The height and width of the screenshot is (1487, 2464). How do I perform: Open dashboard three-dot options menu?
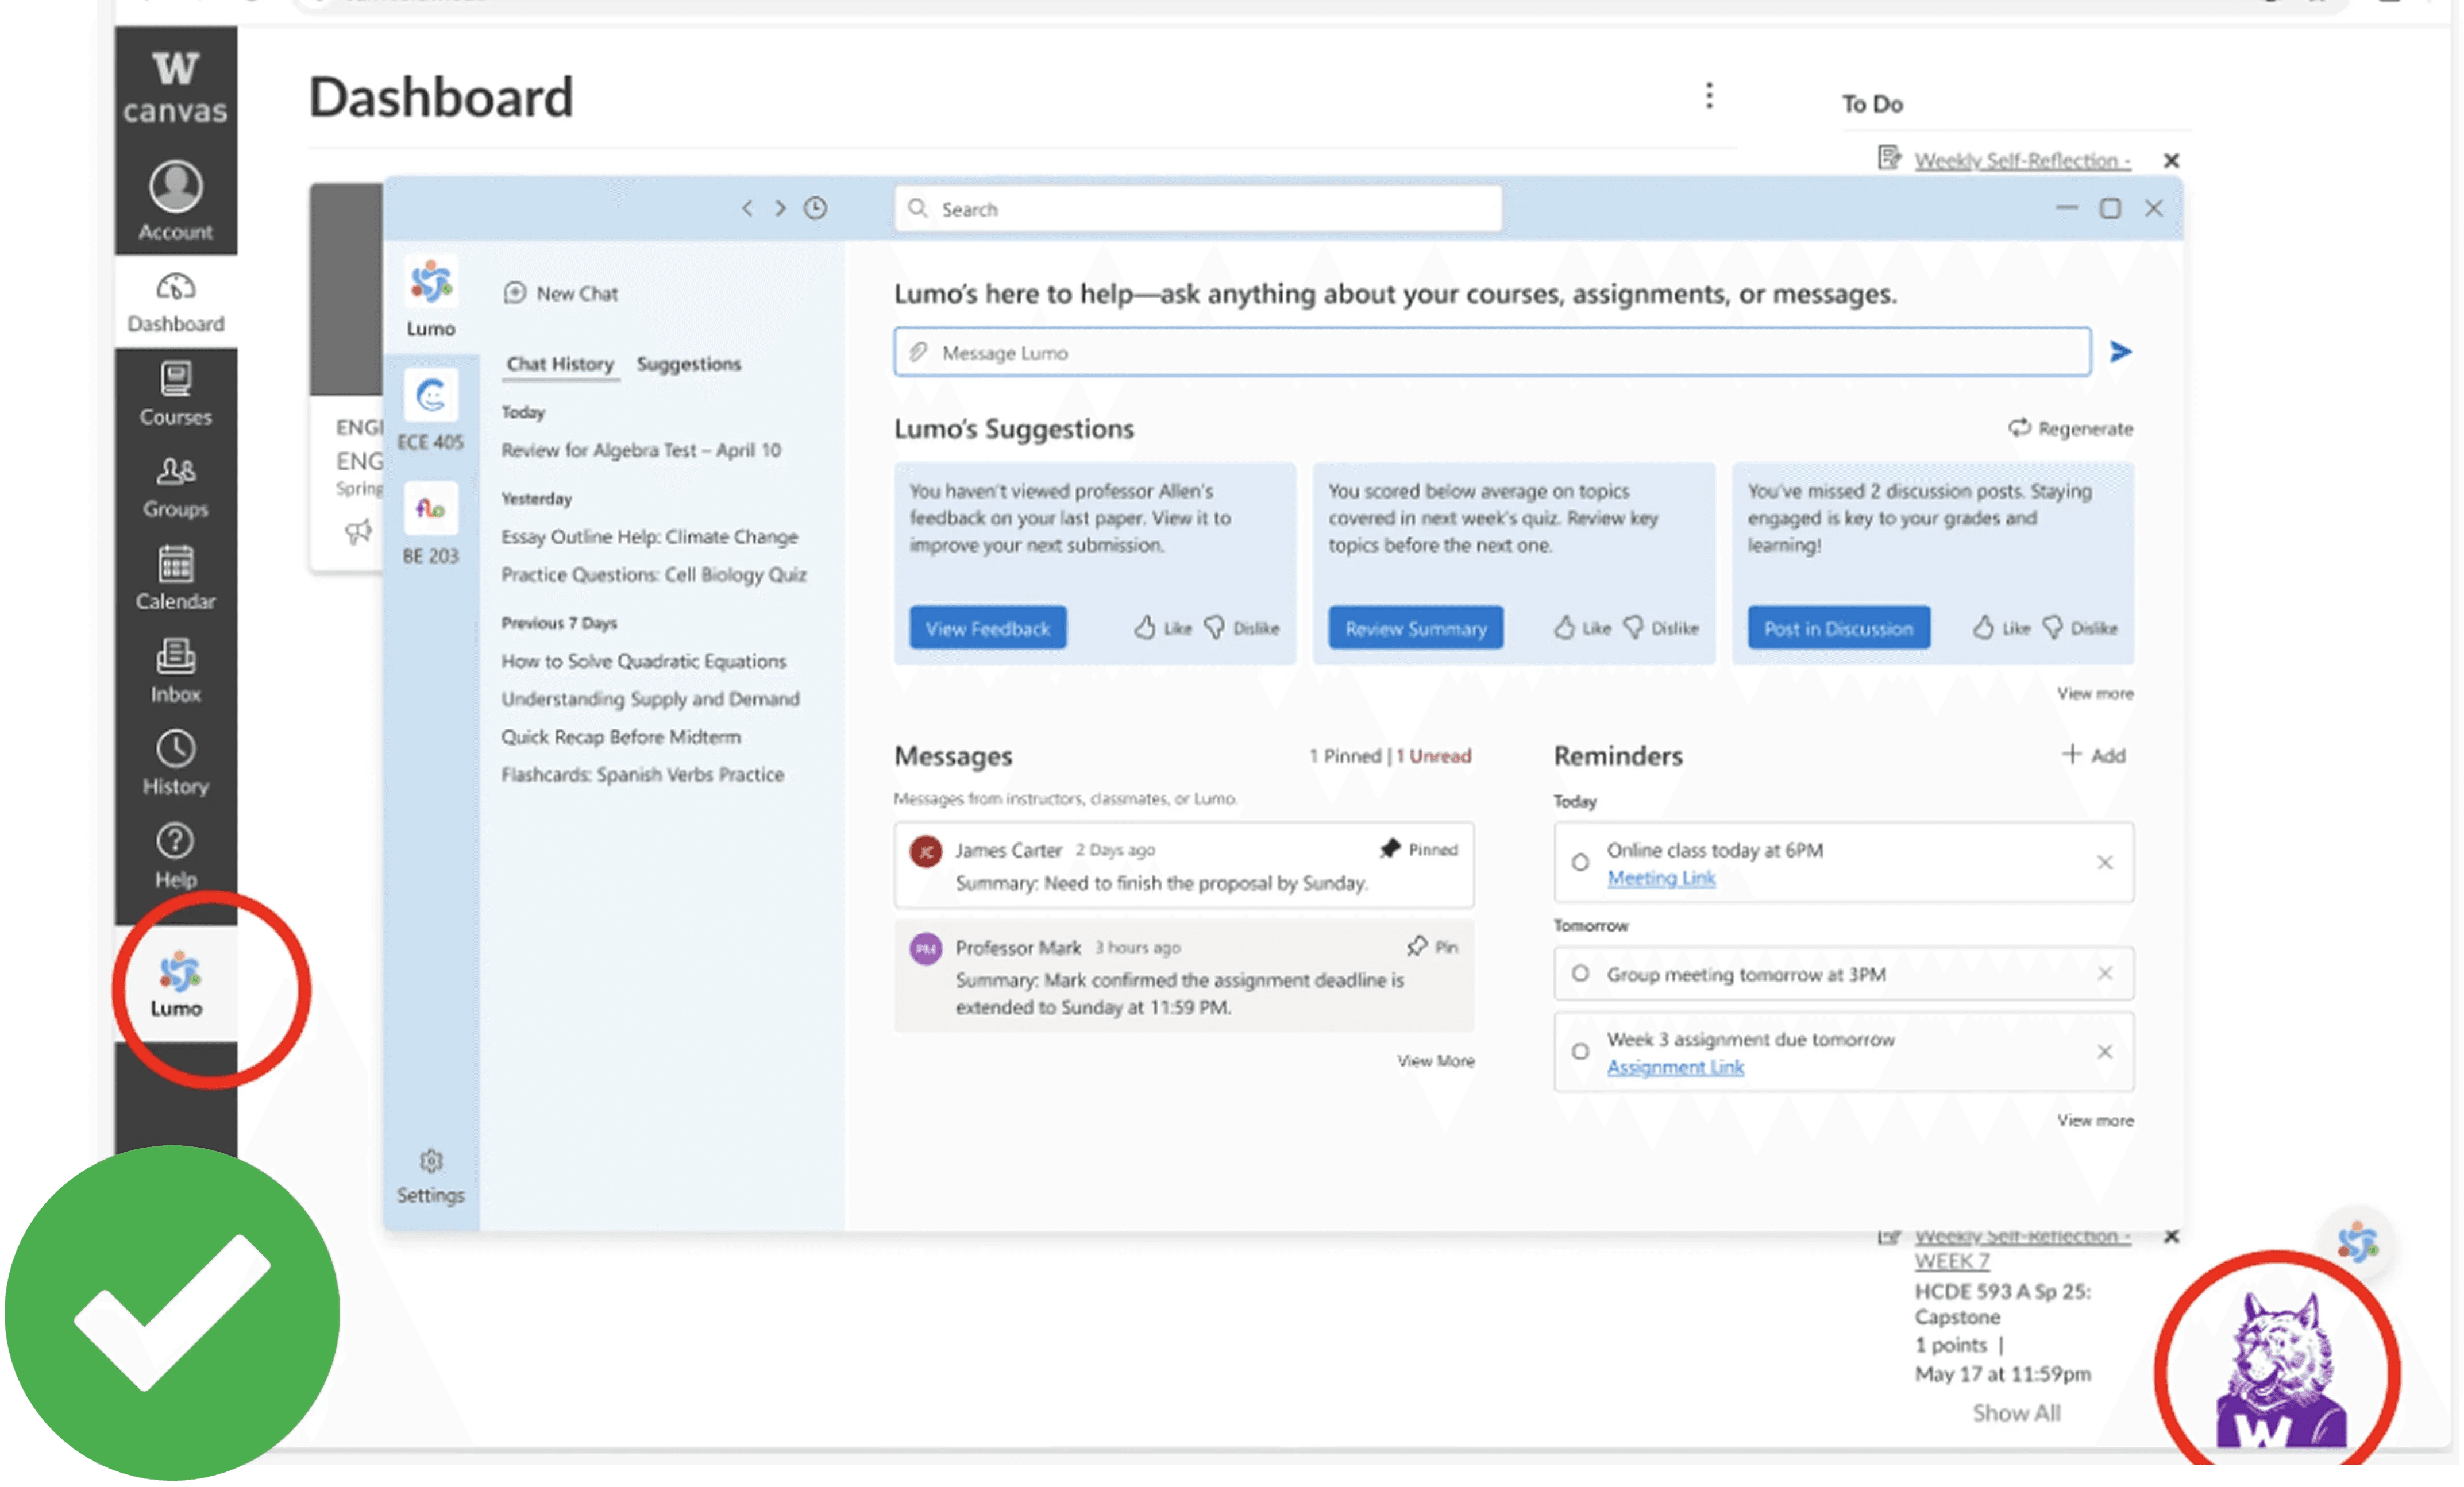(1709, 96)
